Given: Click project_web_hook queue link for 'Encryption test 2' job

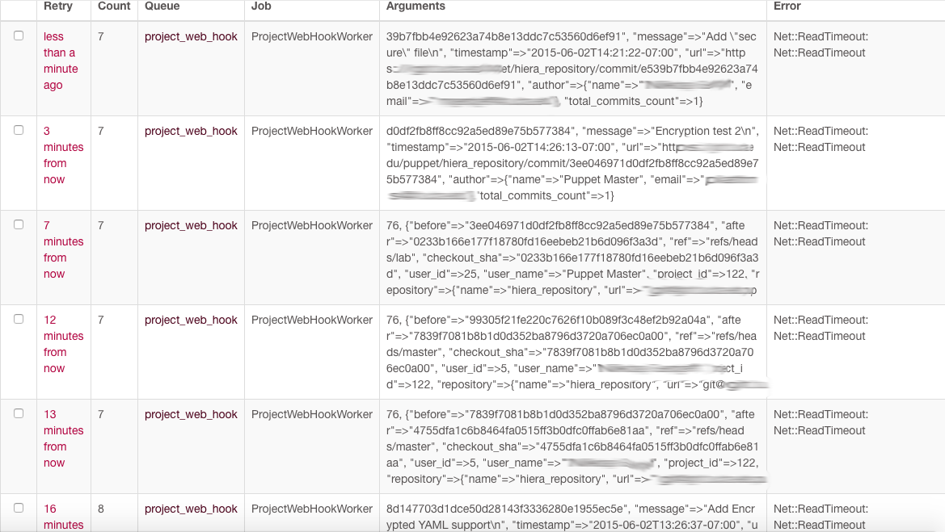Looking at the screenshot, I should (x=191, y=131).
